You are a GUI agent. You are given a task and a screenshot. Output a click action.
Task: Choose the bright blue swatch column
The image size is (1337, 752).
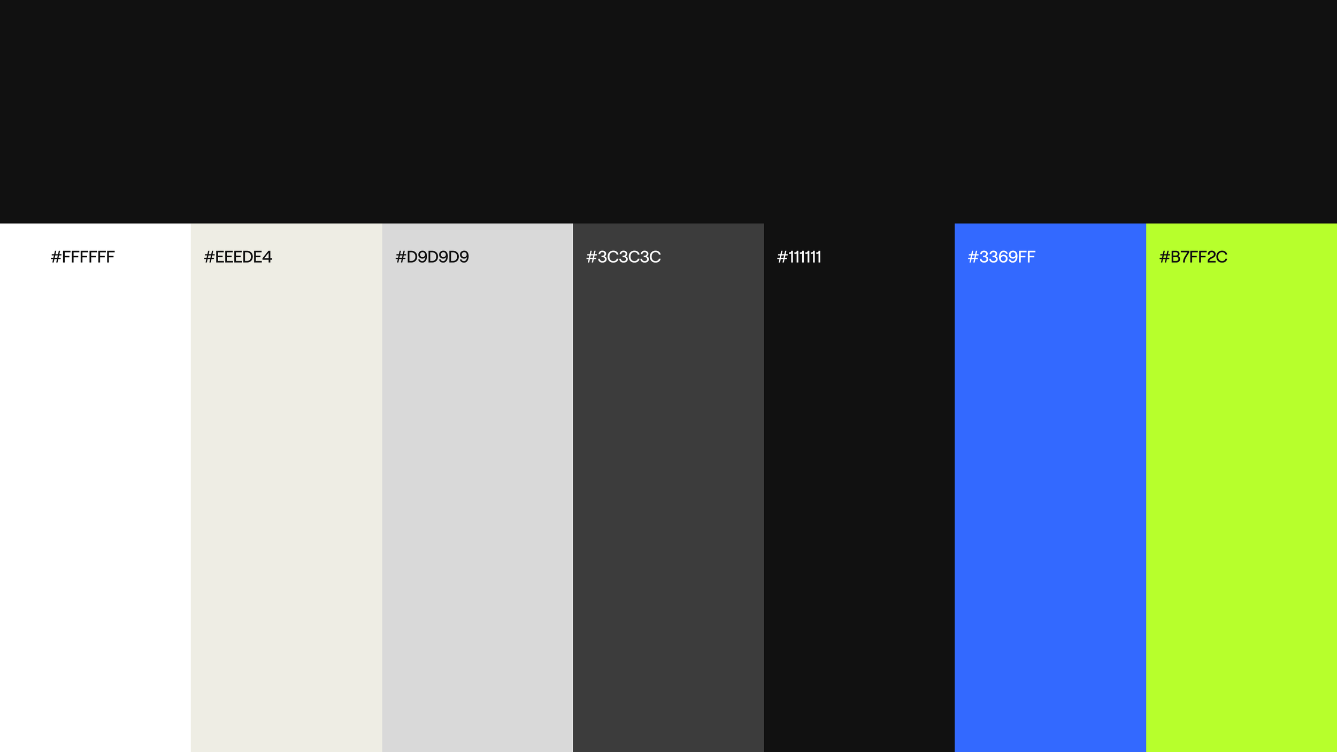1050,481
